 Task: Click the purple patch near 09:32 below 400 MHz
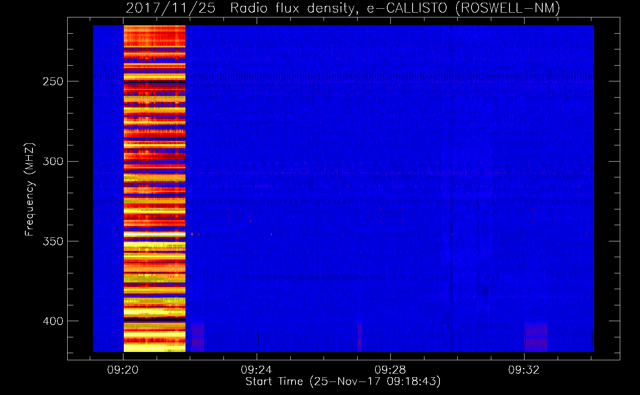pos(536,337)
